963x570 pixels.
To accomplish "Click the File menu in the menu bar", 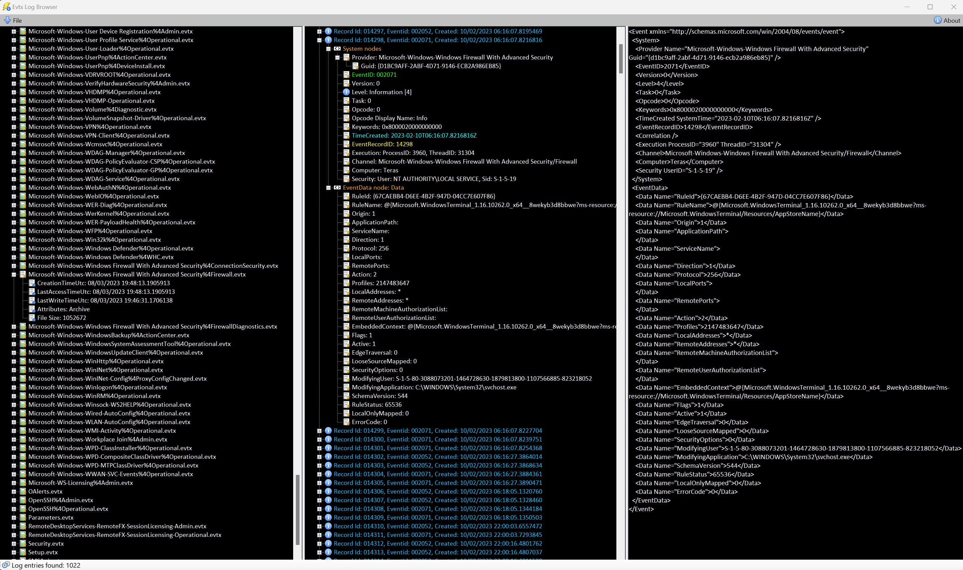I will [18, 20].
